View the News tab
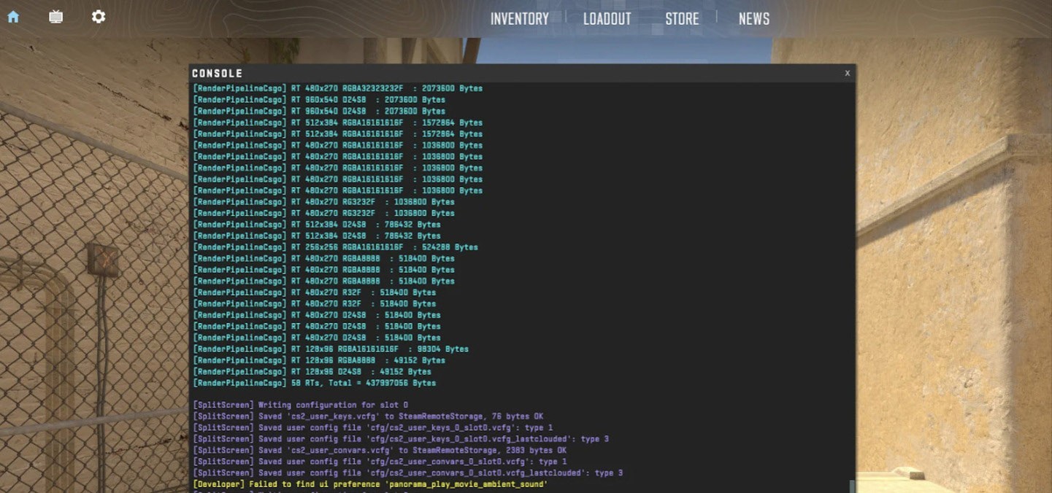 click(x=754, y=19)
